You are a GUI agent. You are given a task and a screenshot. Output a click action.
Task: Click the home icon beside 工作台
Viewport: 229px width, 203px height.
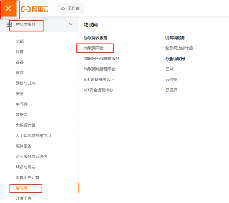tap(63, 9)
